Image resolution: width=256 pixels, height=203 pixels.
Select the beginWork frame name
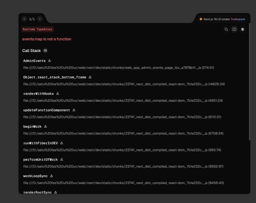click(x=32, y=126)
